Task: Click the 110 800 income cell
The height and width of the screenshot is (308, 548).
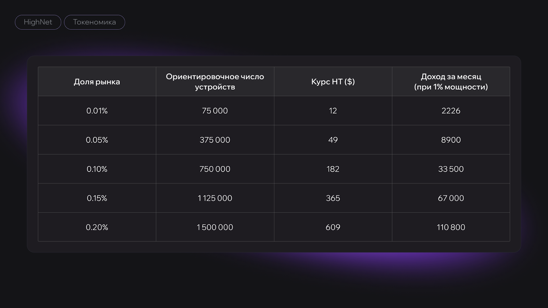Action: (451, 227)
